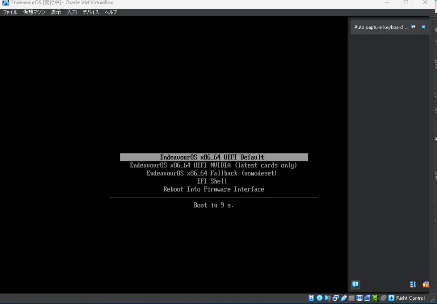
Task: Click the keyboard capture arrow icon
Action: tap(391, 298)
